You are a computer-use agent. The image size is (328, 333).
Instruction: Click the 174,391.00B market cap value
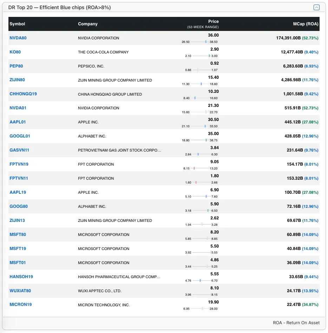point(288,38)
